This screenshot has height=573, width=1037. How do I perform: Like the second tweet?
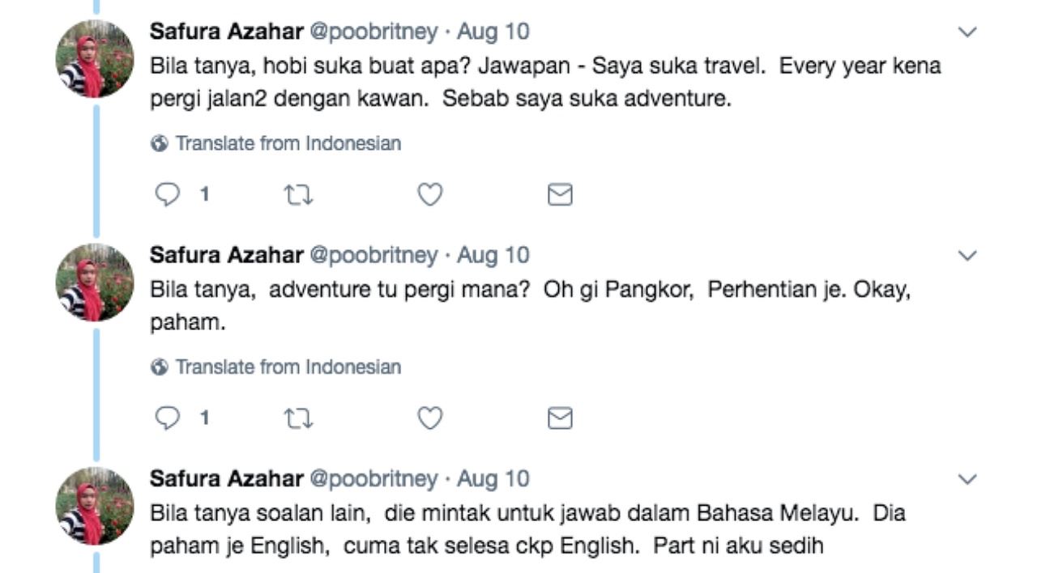(x=429, y=418)
